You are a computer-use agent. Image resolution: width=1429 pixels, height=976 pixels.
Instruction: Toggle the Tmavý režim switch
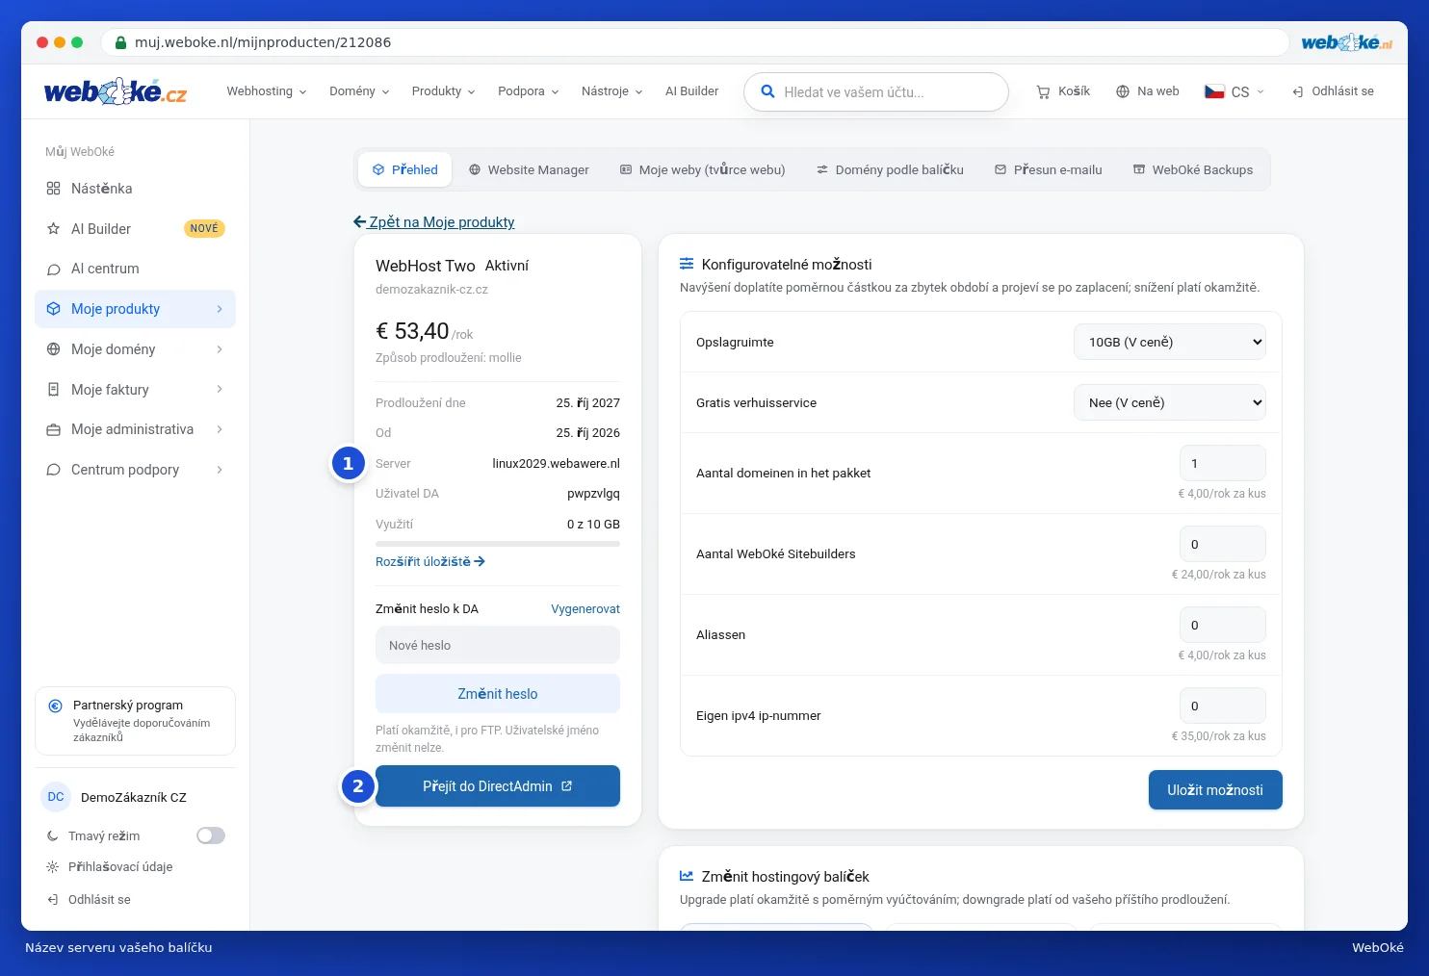[211, 835]
